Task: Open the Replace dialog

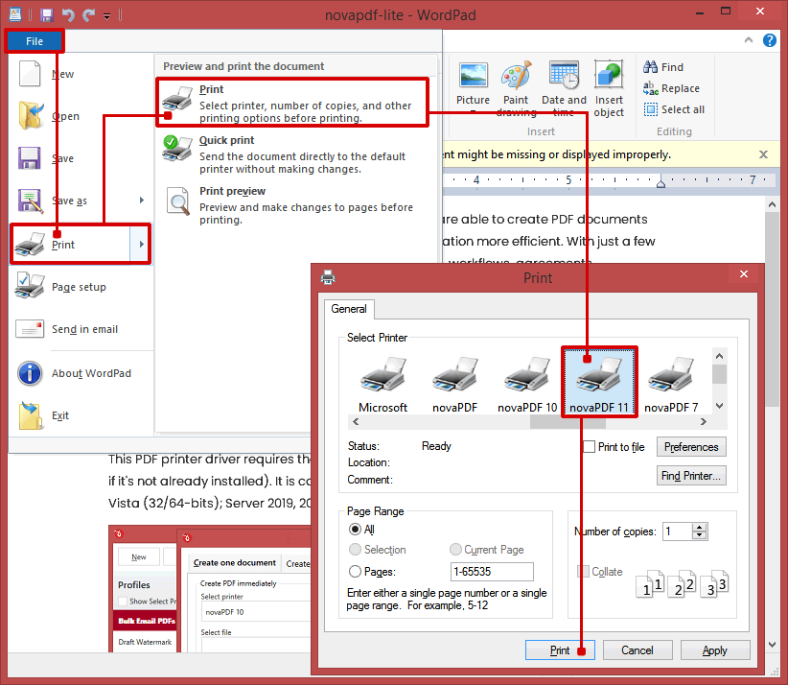Action: (x=671, y=87)
